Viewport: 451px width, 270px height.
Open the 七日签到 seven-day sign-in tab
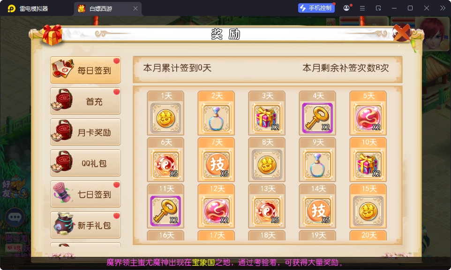(x=85, y=194)
